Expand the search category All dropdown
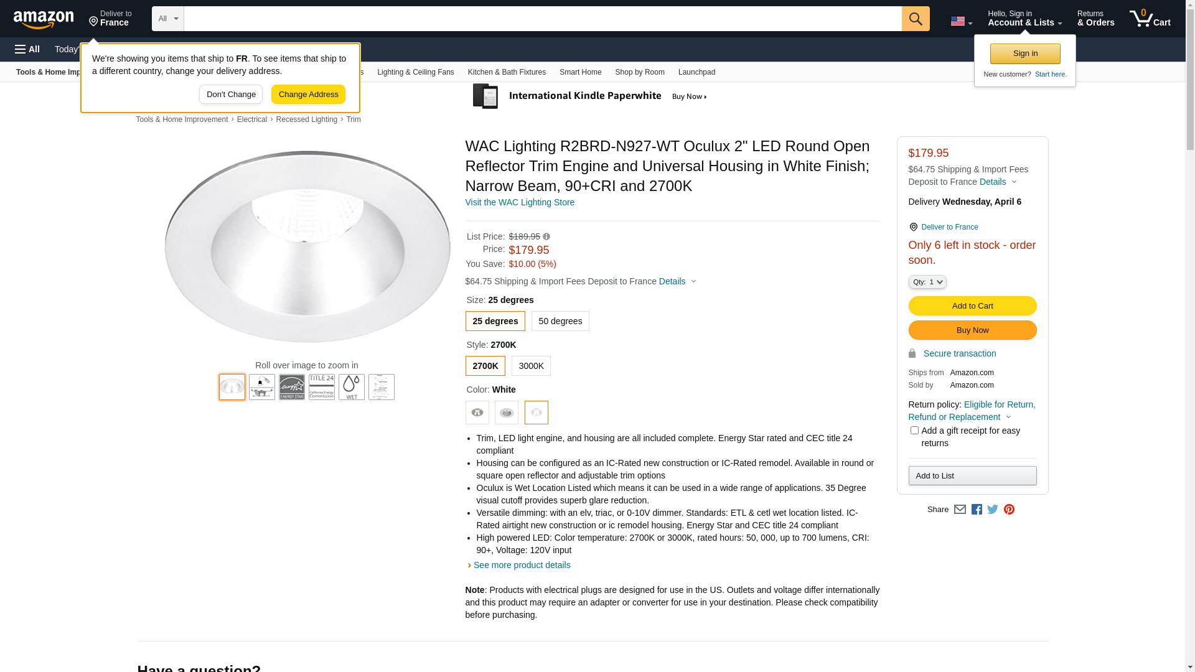The width and height of the screenshot is (1195, 672). tap(168, 19)
